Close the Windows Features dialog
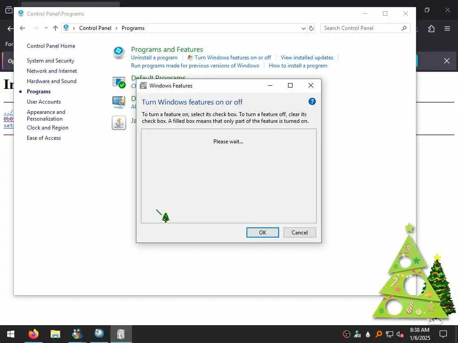Viewport: 458px width, 343px height. [311, 85]
